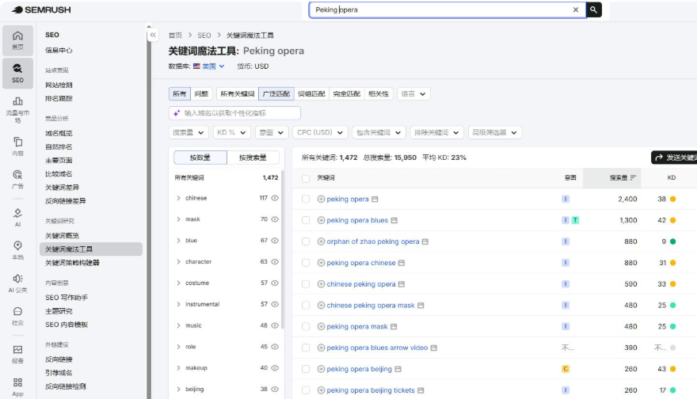Open the exclude keywords dropdown
The width and height of the screenshot is (697, 399).
tap(437, 132)
